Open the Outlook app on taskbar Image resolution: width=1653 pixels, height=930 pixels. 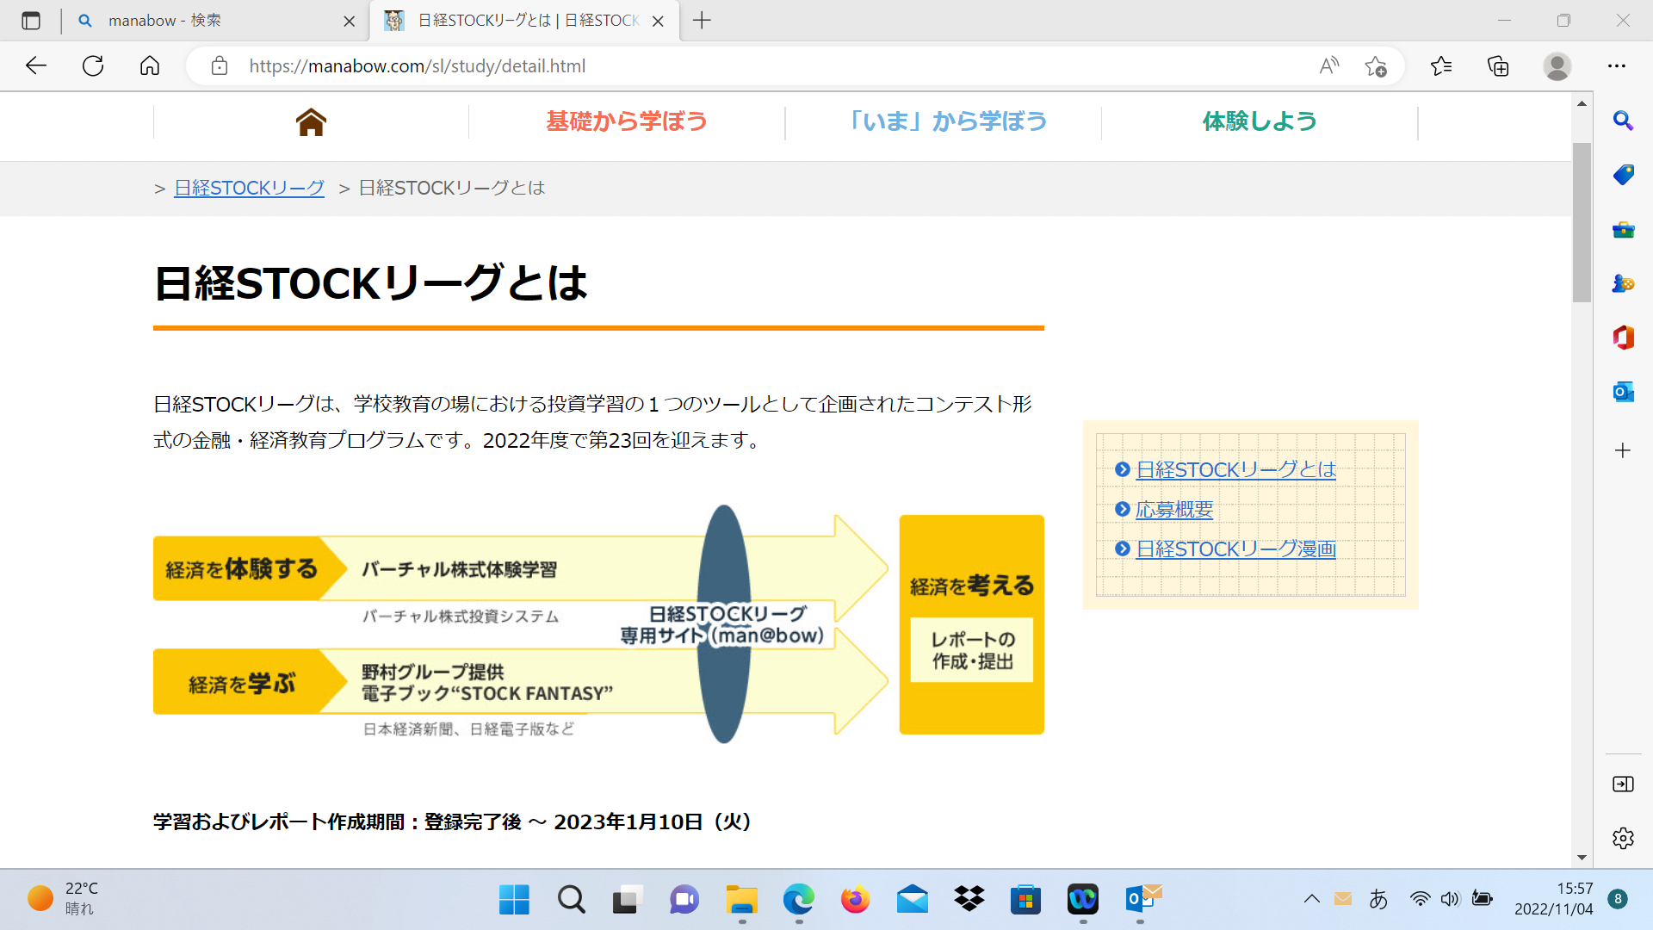coord(1143,900)
